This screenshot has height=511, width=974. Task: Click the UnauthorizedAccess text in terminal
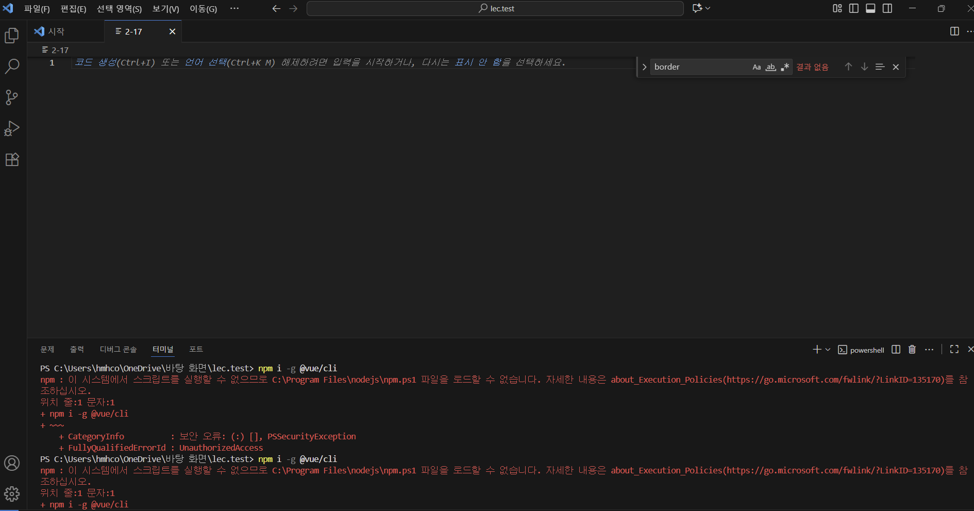click(221, 448)
